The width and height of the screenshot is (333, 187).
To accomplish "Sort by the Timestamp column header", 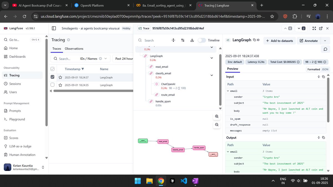I will point(74,69).
